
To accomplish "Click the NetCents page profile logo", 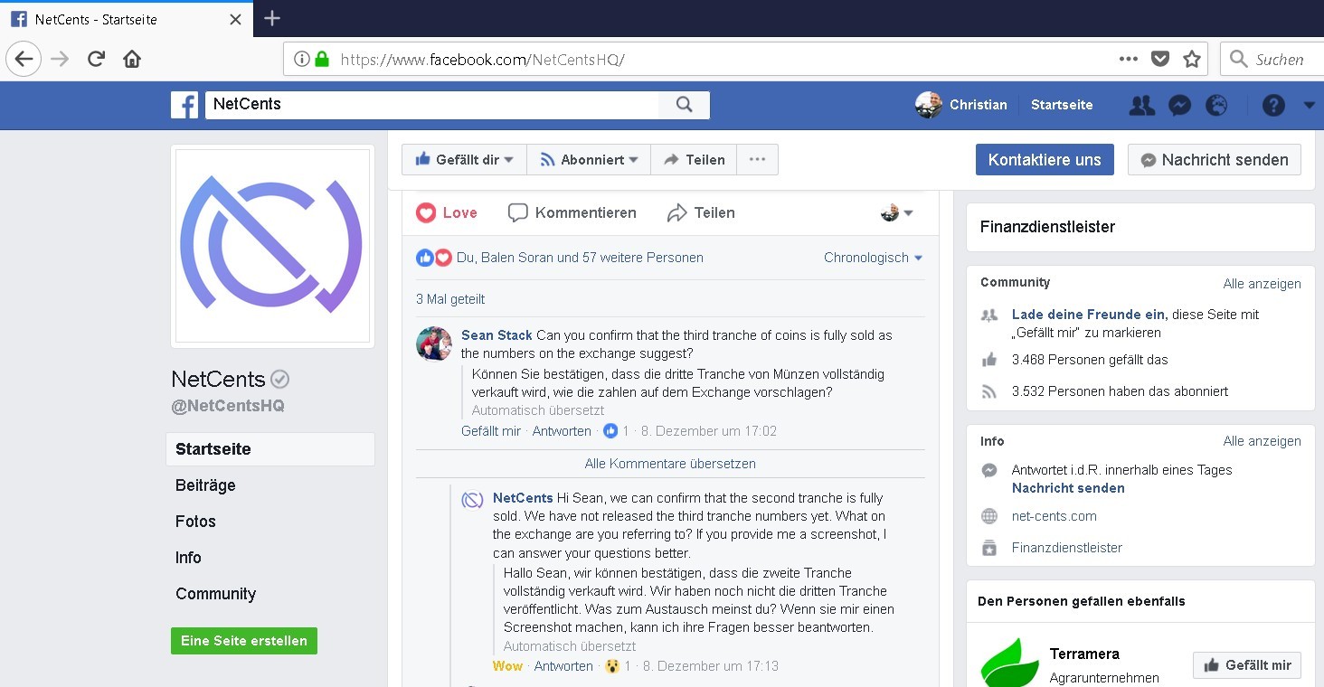I will [272, 246].
